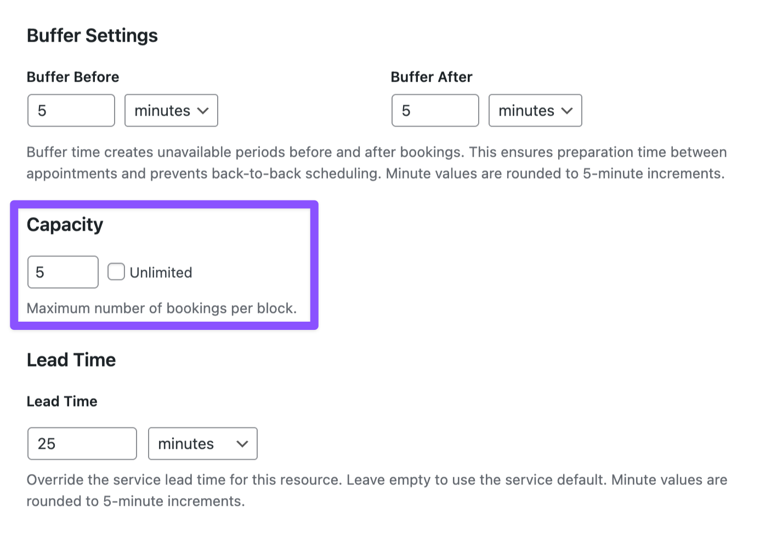Select the Buffer Settings heading
760x537 pixels.
pyautogui.click(x=92, y=36)
